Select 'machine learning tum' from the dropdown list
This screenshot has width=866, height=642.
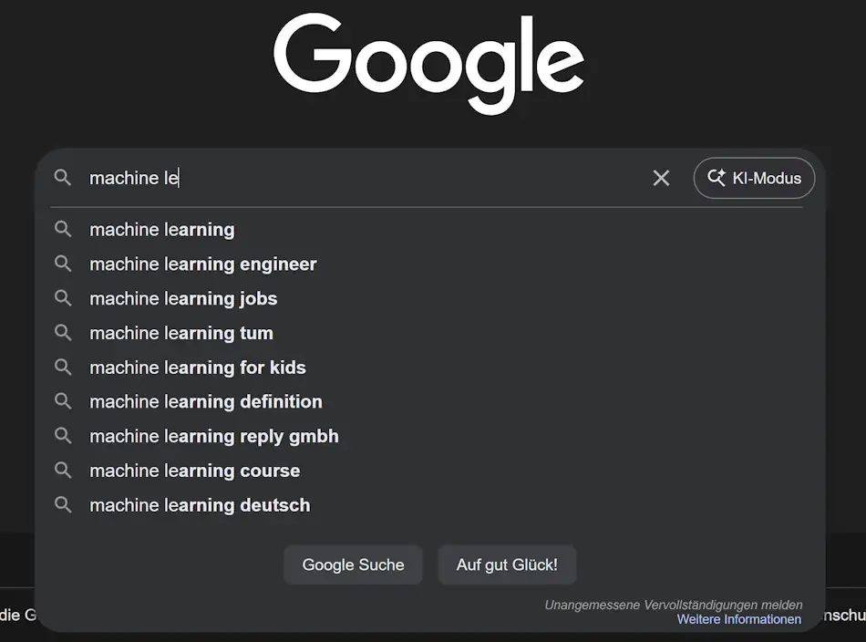pyautogui.click(x=180, y=333)
